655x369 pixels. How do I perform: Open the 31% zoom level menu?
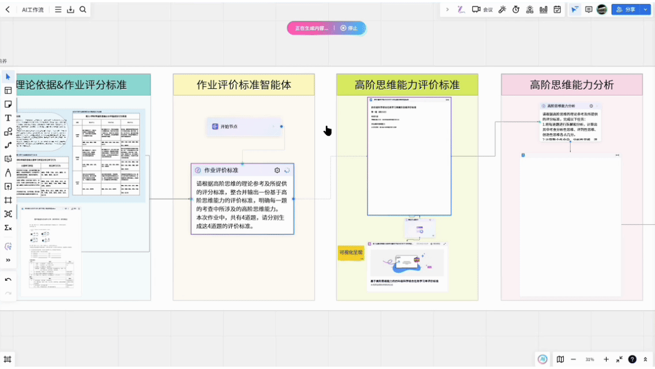point(589,359)
